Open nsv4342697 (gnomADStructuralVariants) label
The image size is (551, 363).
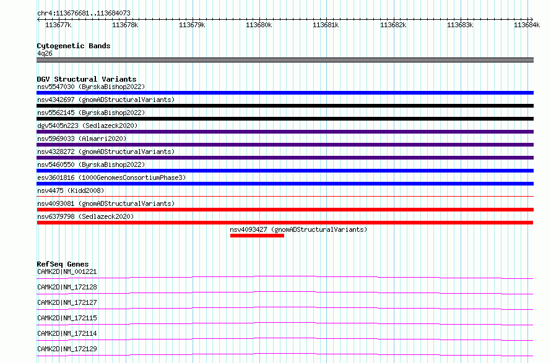tap(106, 100)
